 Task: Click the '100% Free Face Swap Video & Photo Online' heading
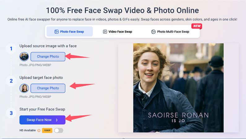[123, 10]
